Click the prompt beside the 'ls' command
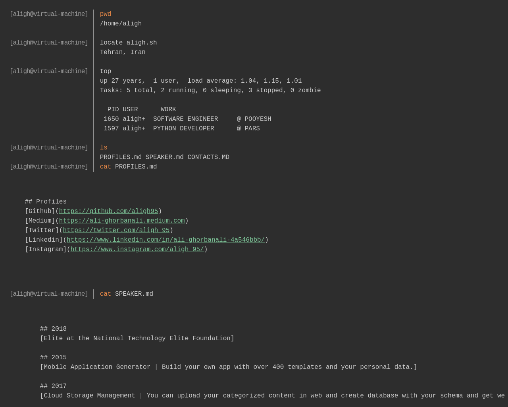Image resolution: width=508 pixels, height=407 pixels. (49, 148)
